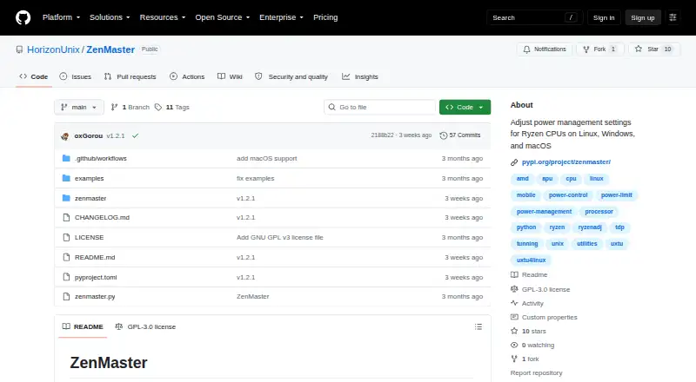Click the ryzenadj topic tag
696x382 pixels.
click(x=590, y=227)
